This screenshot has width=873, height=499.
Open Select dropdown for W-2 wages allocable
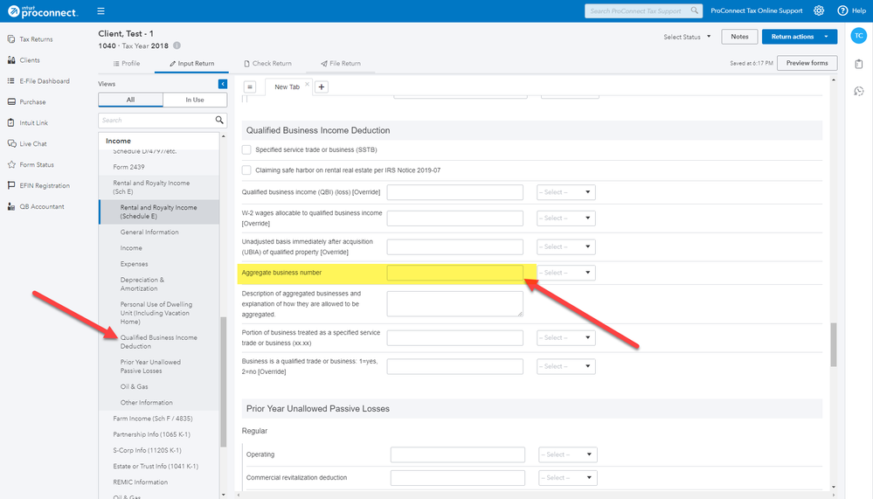566,218
